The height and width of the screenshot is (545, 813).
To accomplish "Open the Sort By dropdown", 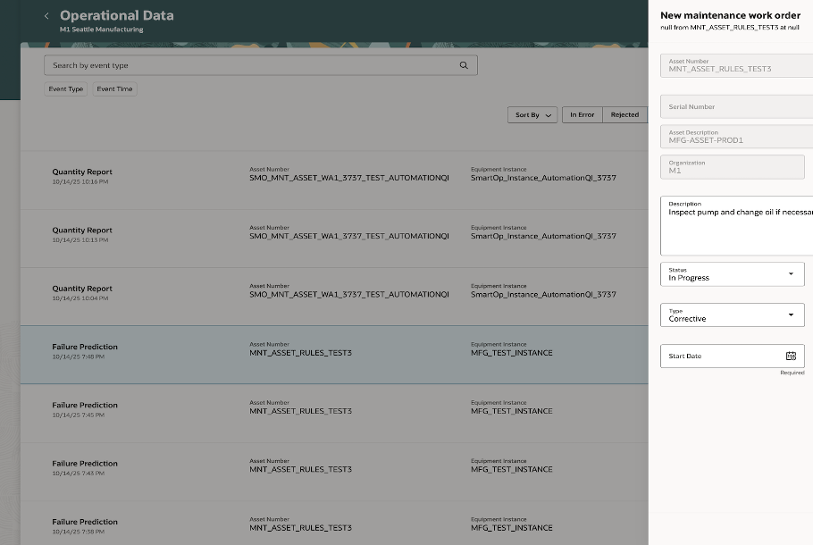I will click(x=532, y=114).
